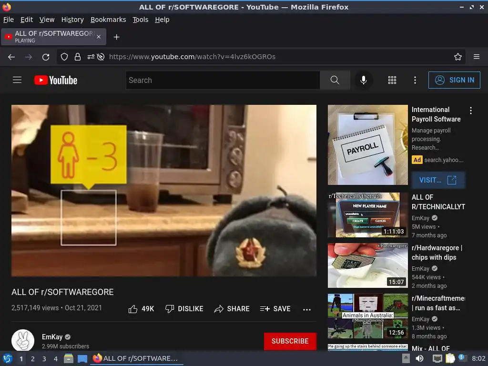Open the PAYROLL ad thumbnail
This screenshot has width=488, height=366.
367,145
